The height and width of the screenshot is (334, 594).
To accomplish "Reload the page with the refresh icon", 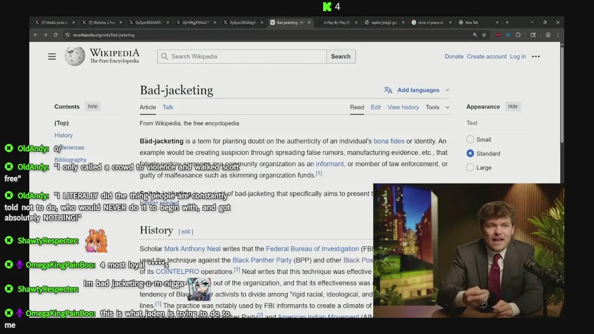I will [55, 35].
